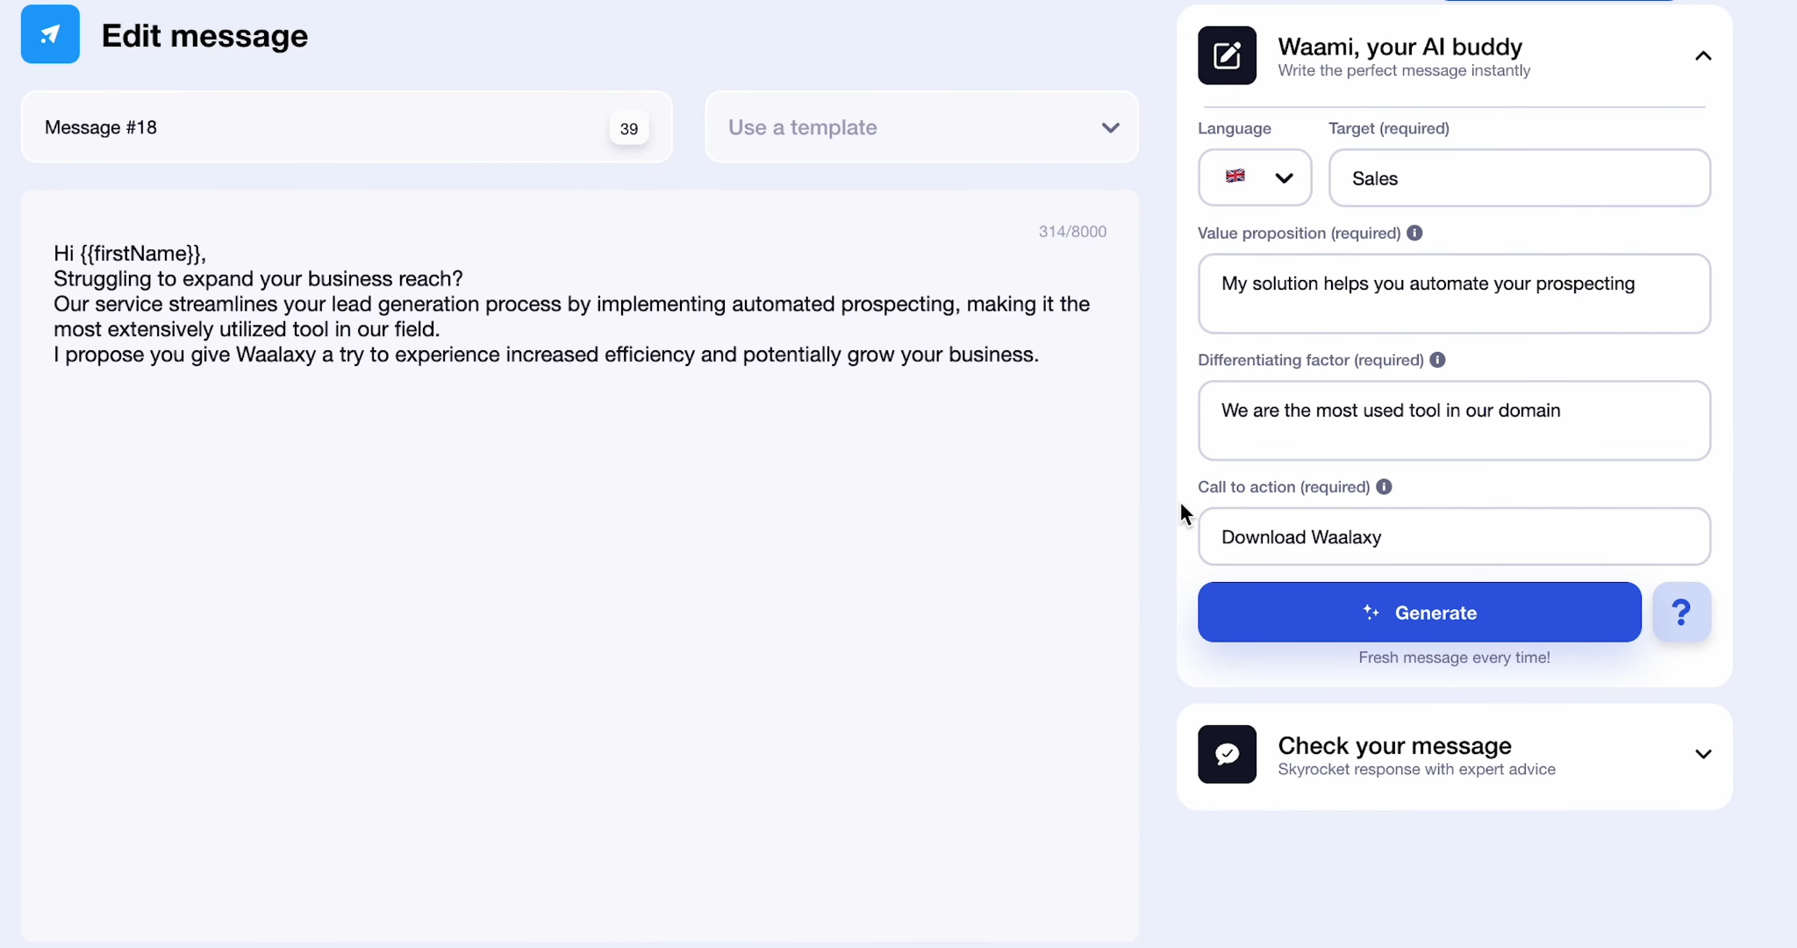Expand the Check your message panel

pyautogui.click(x=1703, y=754)
